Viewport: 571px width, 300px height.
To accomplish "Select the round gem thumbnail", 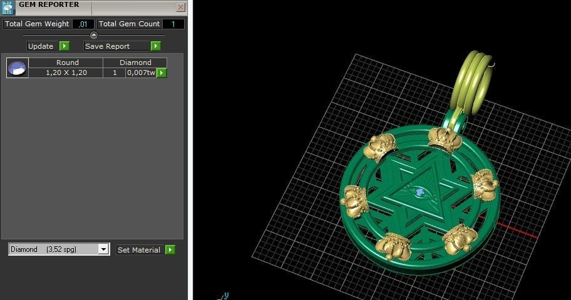I will tap(17, 67).
